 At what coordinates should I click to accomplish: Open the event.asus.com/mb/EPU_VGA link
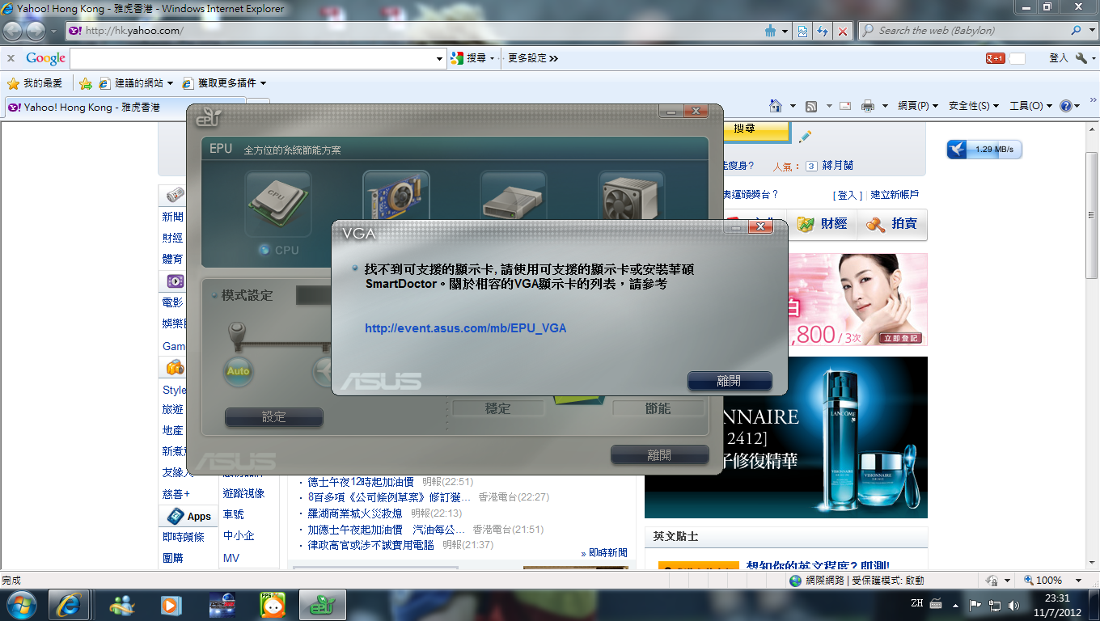pyautogui.click(x=465, y=328)
